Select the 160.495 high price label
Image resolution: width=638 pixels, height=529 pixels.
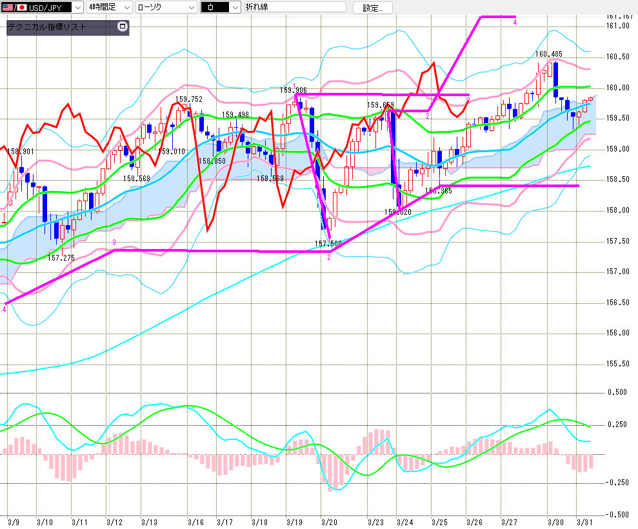548,54
